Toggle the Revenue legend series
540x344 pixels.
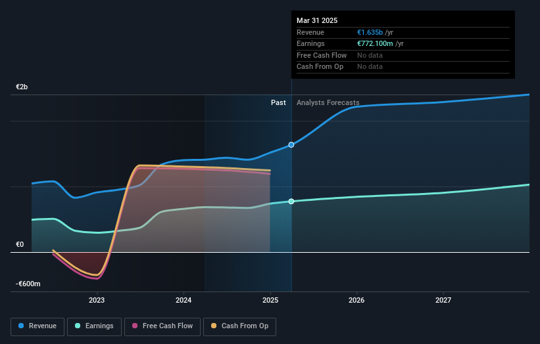pos(37,326)
